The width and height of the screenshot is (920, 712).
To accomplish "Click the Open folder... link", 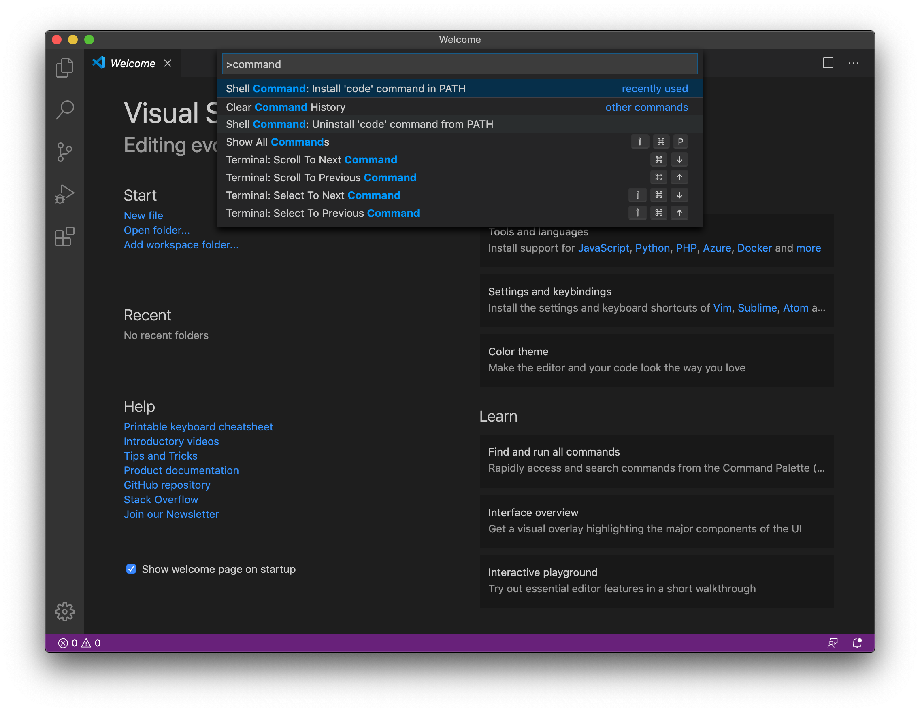I will [157, 230].
